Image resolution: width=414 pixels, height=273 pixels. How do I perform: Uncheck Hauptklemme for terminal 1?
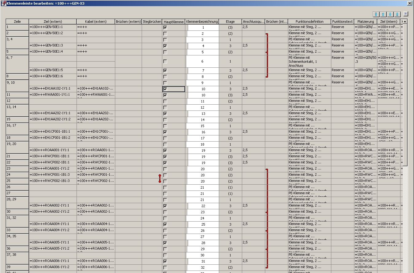[165, 28]
